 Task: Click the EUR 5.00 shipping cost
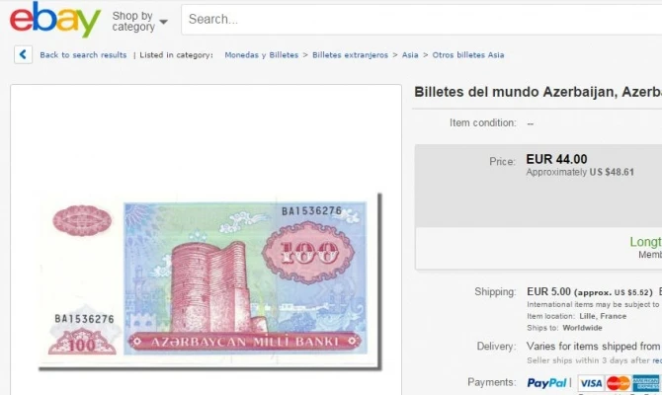[x=548, y=291]
